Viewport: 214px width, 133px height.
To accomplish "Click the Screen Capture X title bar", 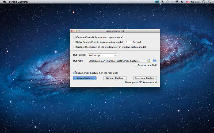I will tap(115, 31).
